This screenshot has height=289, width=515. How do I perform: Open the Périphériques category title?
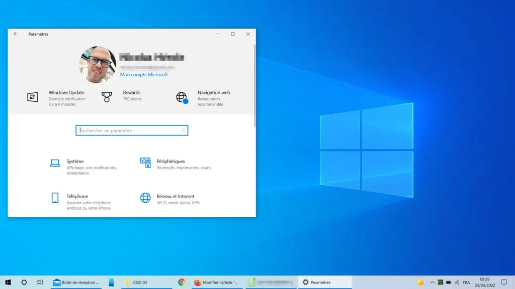(x=171, y=162)
